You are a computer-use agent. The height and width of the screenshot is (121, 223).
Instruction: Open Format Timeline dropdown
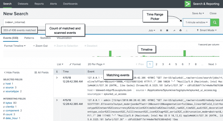point(15,46)
